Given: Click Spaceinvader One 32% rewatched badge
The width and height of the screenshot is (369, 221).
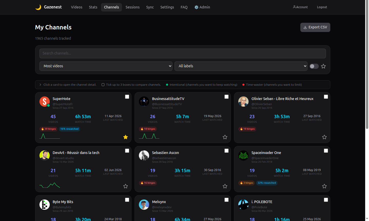Looking at the screenshot, I should tap(267, 183).
